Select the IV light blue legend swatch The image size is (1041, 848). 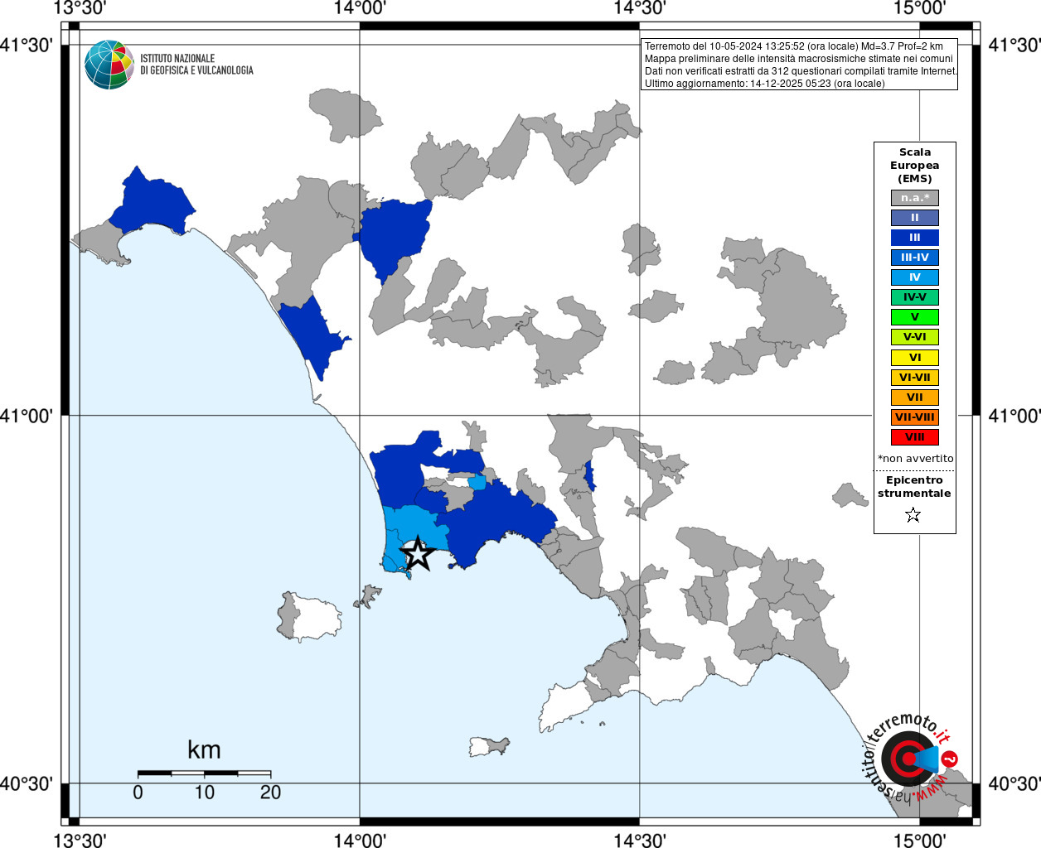pyautogui.click(x=915, y=277)
